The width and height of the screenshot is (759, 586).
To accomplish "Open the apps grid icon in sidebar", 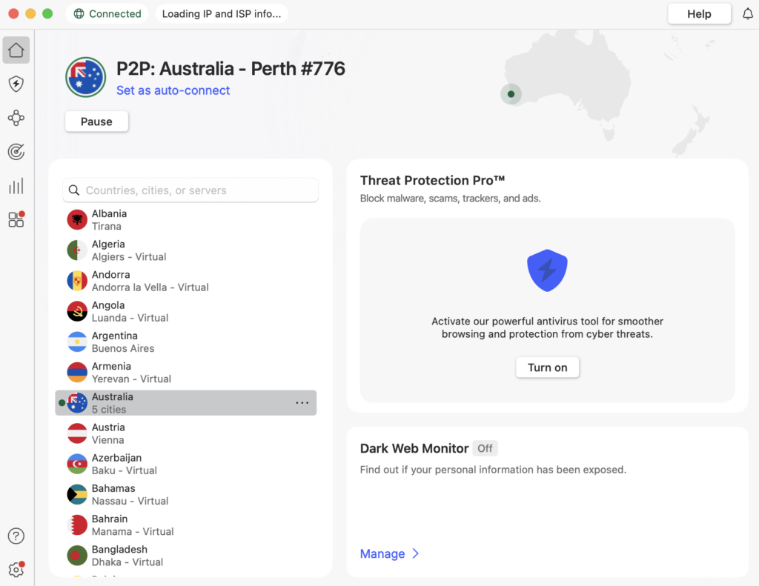I will coord(16,220).
